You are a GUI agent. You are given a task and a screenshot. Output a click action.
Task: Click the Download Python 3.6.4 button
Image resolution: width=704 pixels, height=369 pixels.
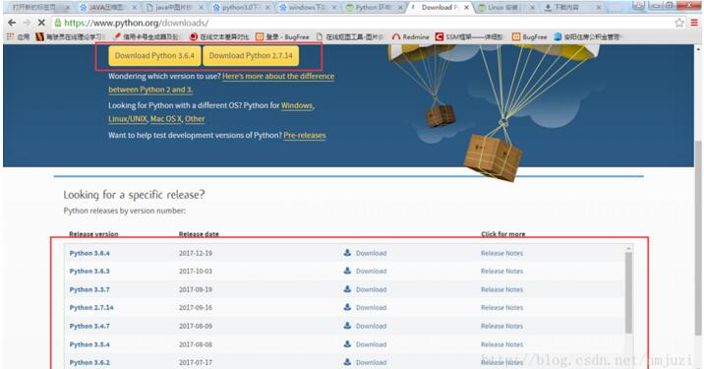pyautogui.click(x=154, y=56)
